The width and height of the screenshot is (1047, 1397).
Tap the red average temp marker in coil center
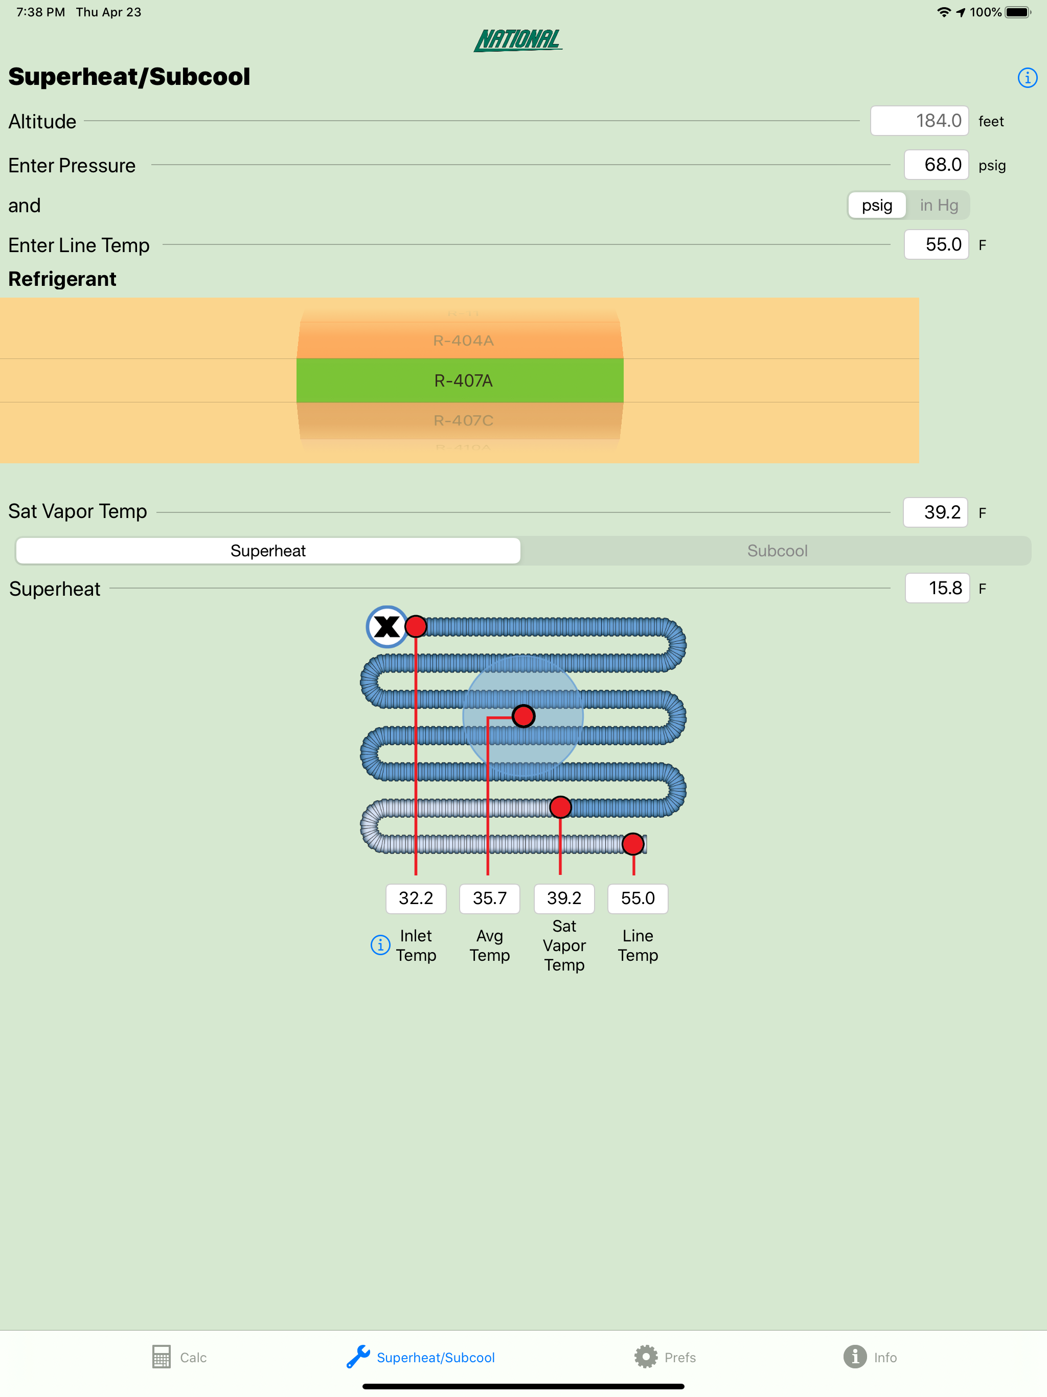(523, 716)
